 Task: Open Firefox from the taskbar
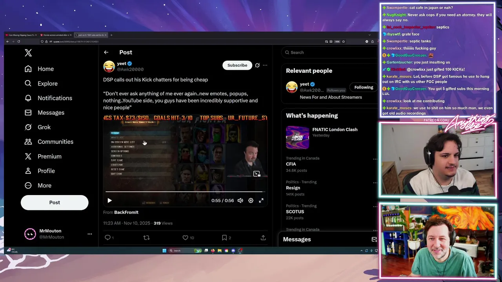(213, 251)
